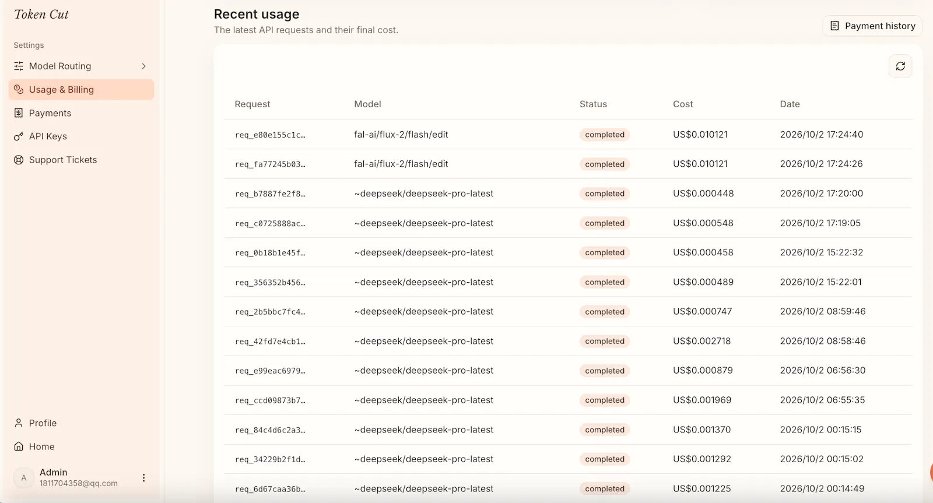
Task: Click cost US$0.000458
Action: 703,253
